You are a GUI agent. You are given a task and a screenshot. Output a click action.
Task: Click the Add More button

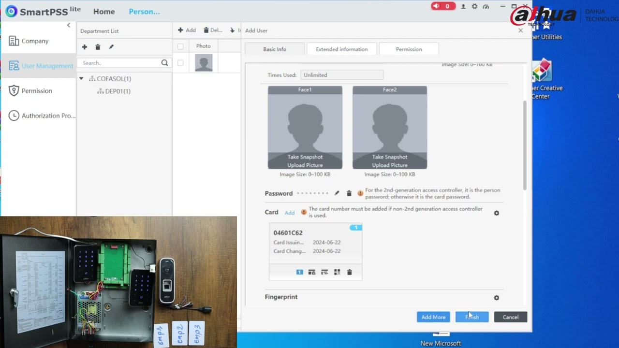433,317
